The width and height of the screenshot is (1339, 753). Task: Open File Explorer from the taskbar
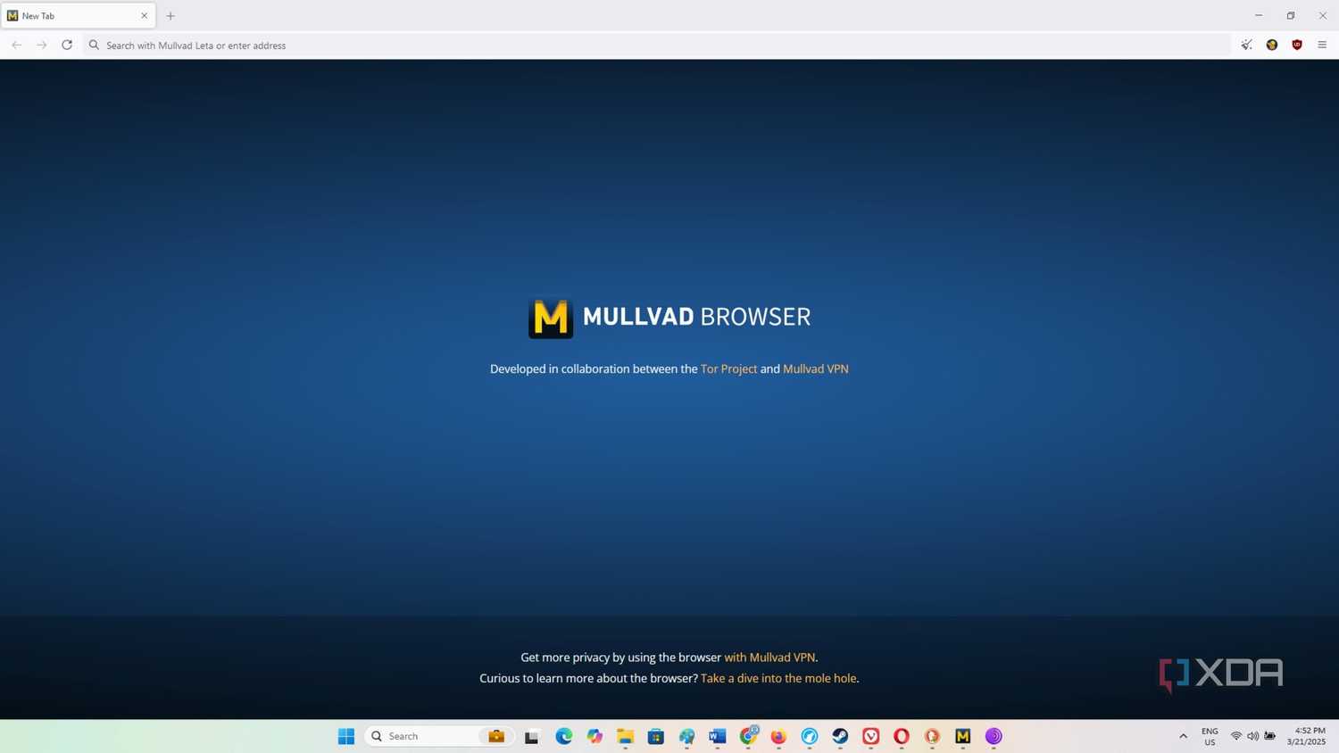625,736
